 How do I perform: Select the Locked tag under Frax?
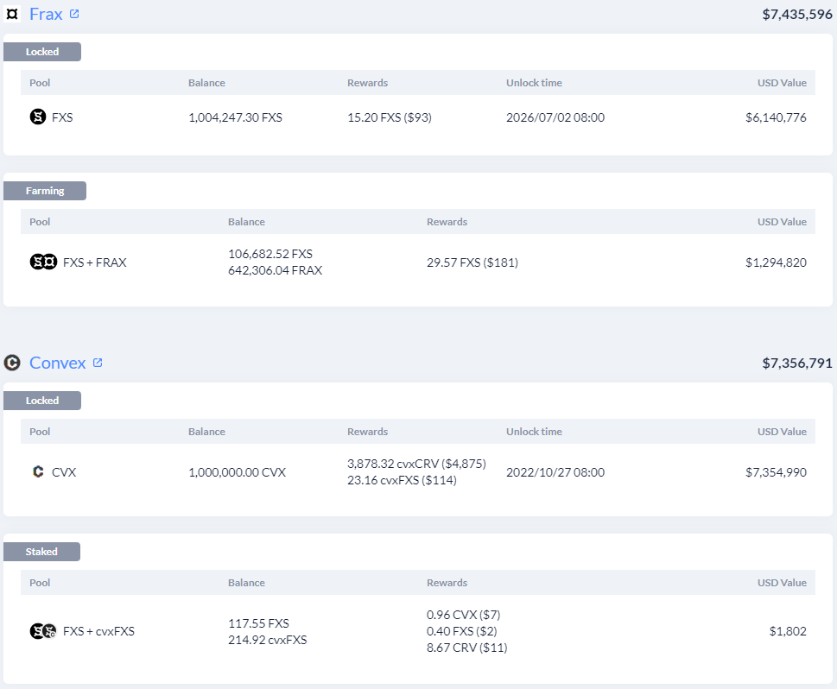tap(42, 52)
